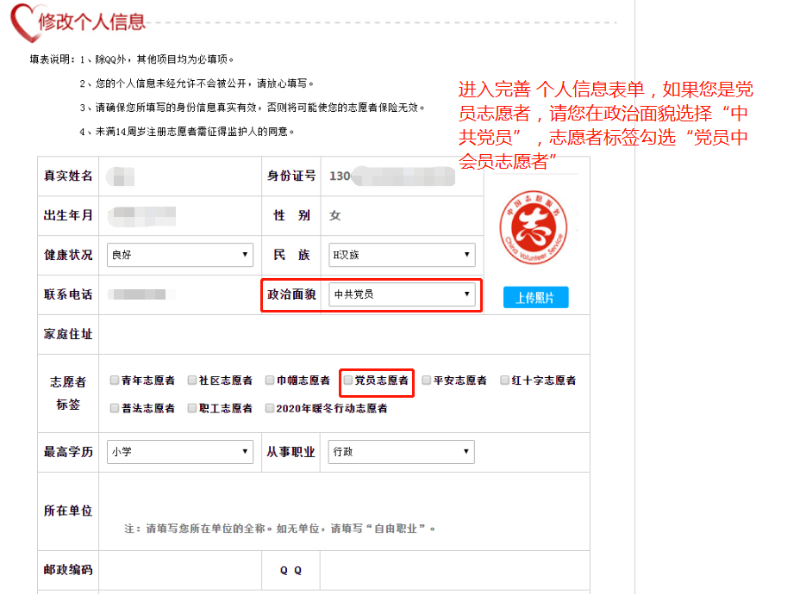The image size is (806, 594).
Task: Check the 青年志愿者 checkbox
Action: [115, 380]
